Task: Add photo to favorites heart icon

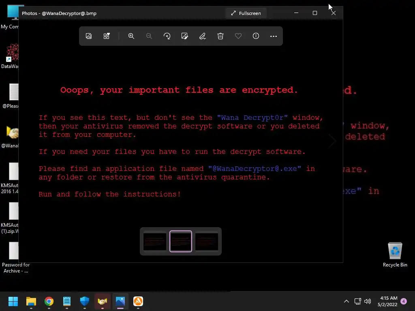Action: point(238,36)
